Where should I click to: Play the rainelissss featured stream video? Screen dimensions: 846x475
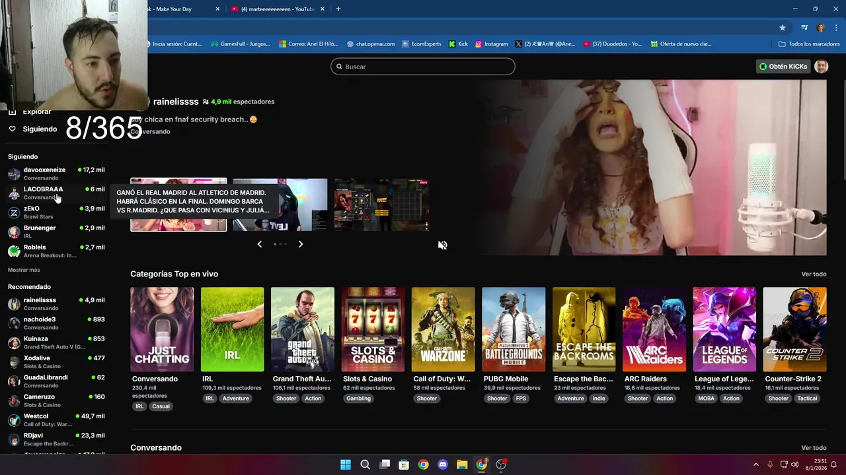[650, 168]
